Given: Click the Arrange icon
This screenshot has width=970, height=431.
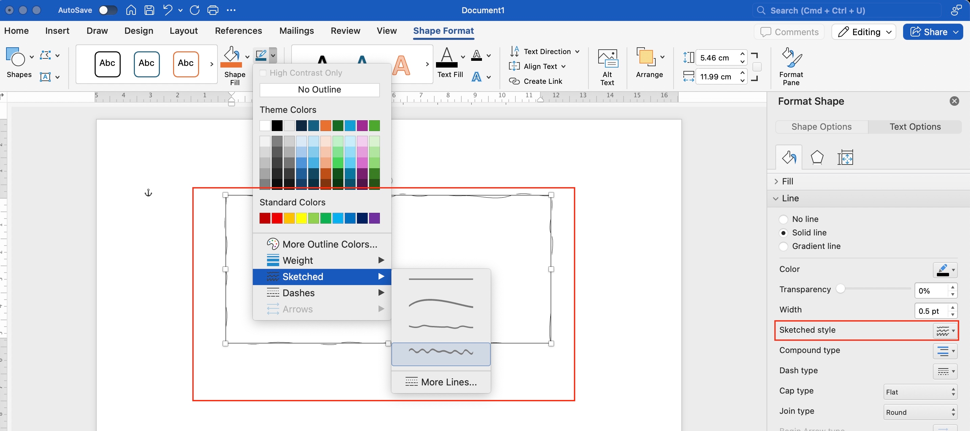Looking at the screenshot, I should (646, 57).
